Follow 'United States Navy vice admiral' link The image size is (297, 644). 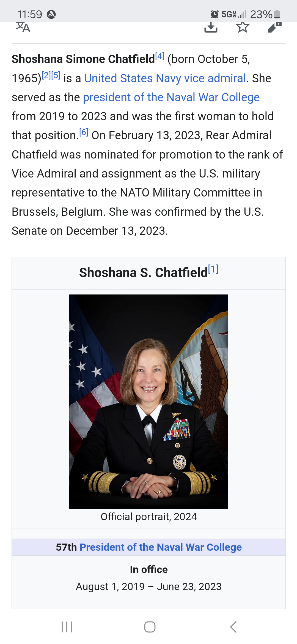[x=165, y=78]
